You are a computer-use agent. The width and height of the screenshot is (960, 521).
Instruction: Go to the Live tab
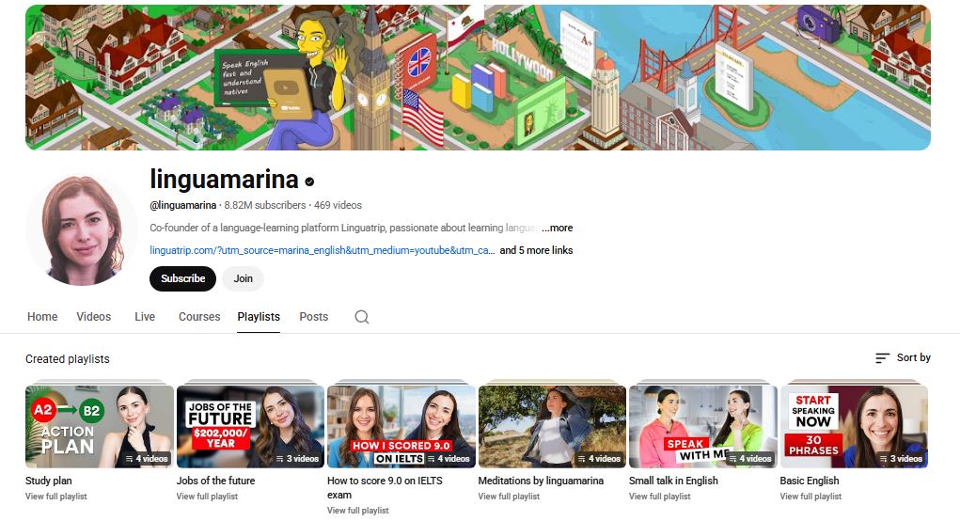click(145, 317)
